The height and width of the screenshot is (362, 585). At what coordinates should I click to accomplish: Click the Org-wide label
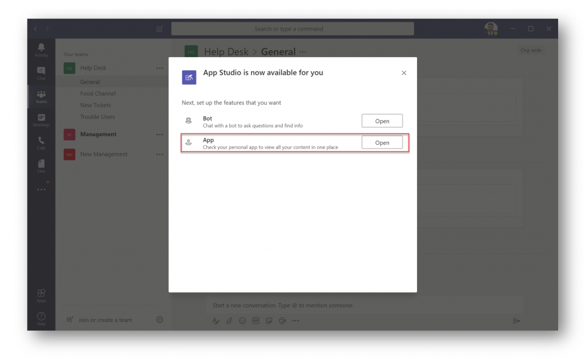[531, 50]
